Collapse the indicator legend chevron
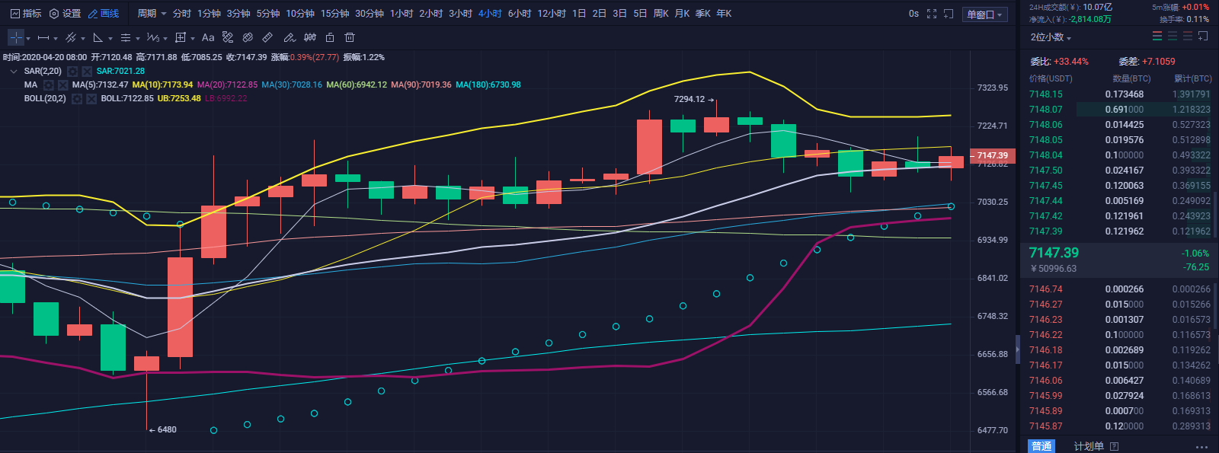 14,72
